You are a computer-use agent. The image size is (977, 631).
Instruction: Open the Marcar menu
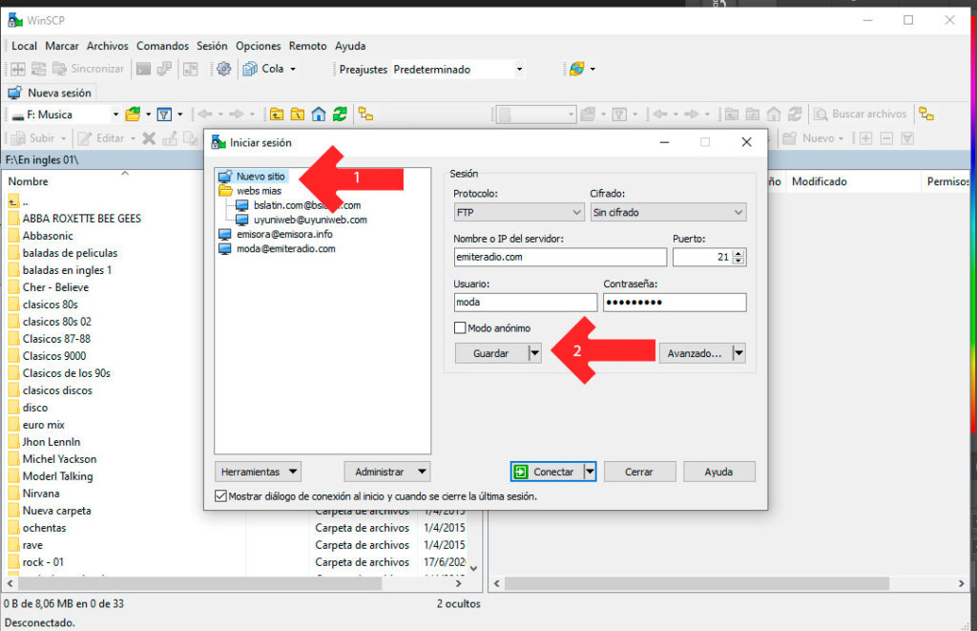click(62, 46)
